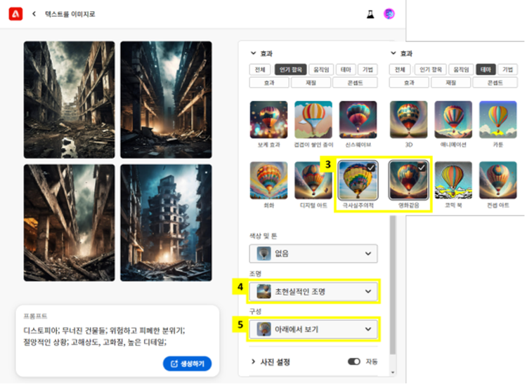Click the 생성하기 generate button

[x=187, y=364]
